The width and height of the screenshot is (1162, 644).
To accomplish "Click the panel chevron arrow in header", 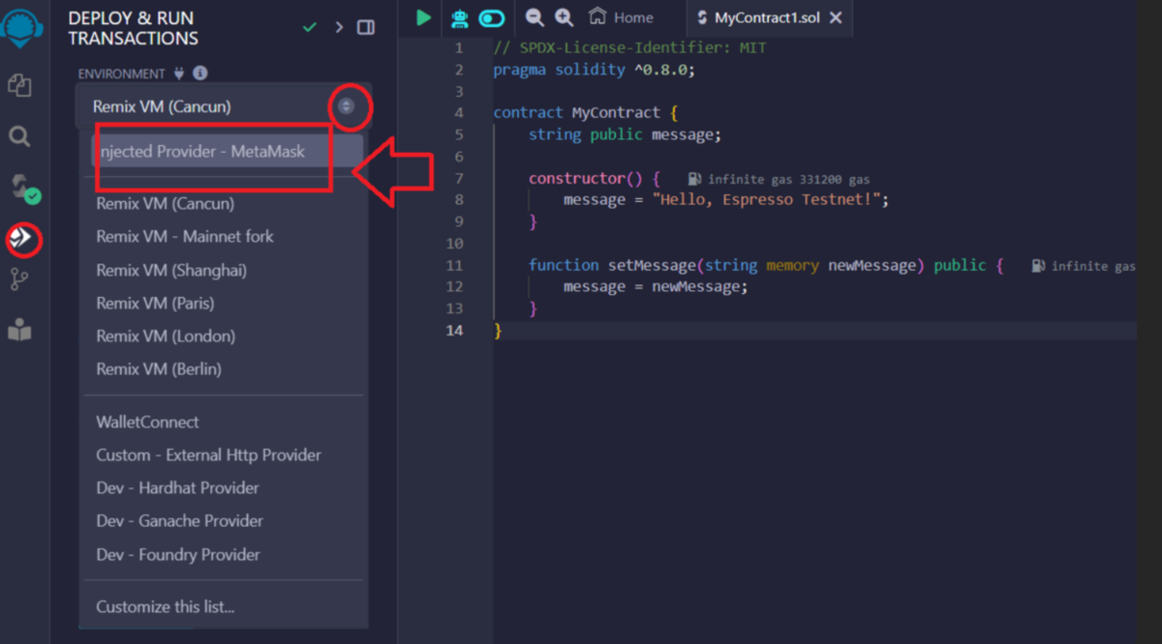I will (x=339, y=27).
